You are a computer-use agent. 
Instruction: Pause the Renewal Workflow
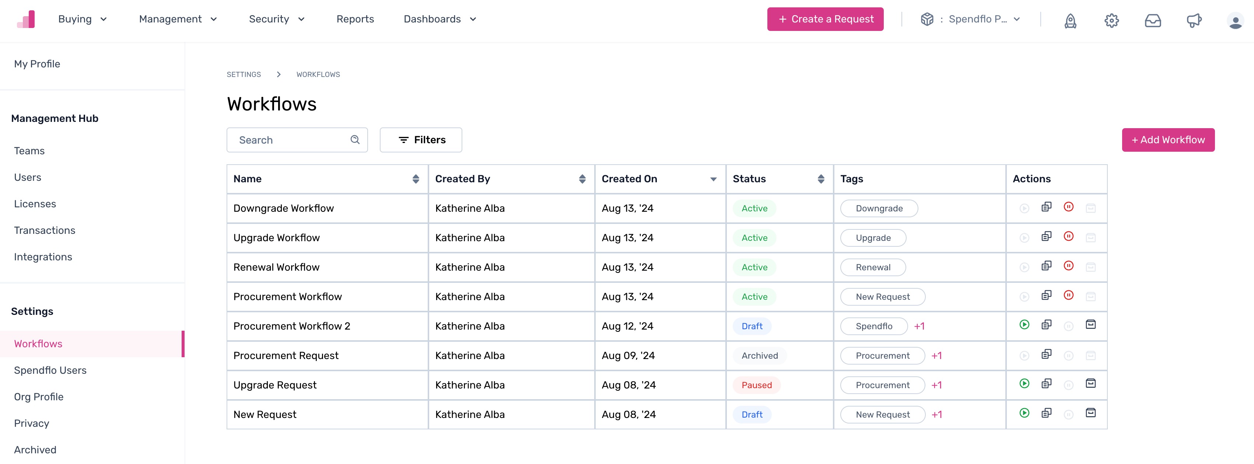click(x=1069, y=266)
